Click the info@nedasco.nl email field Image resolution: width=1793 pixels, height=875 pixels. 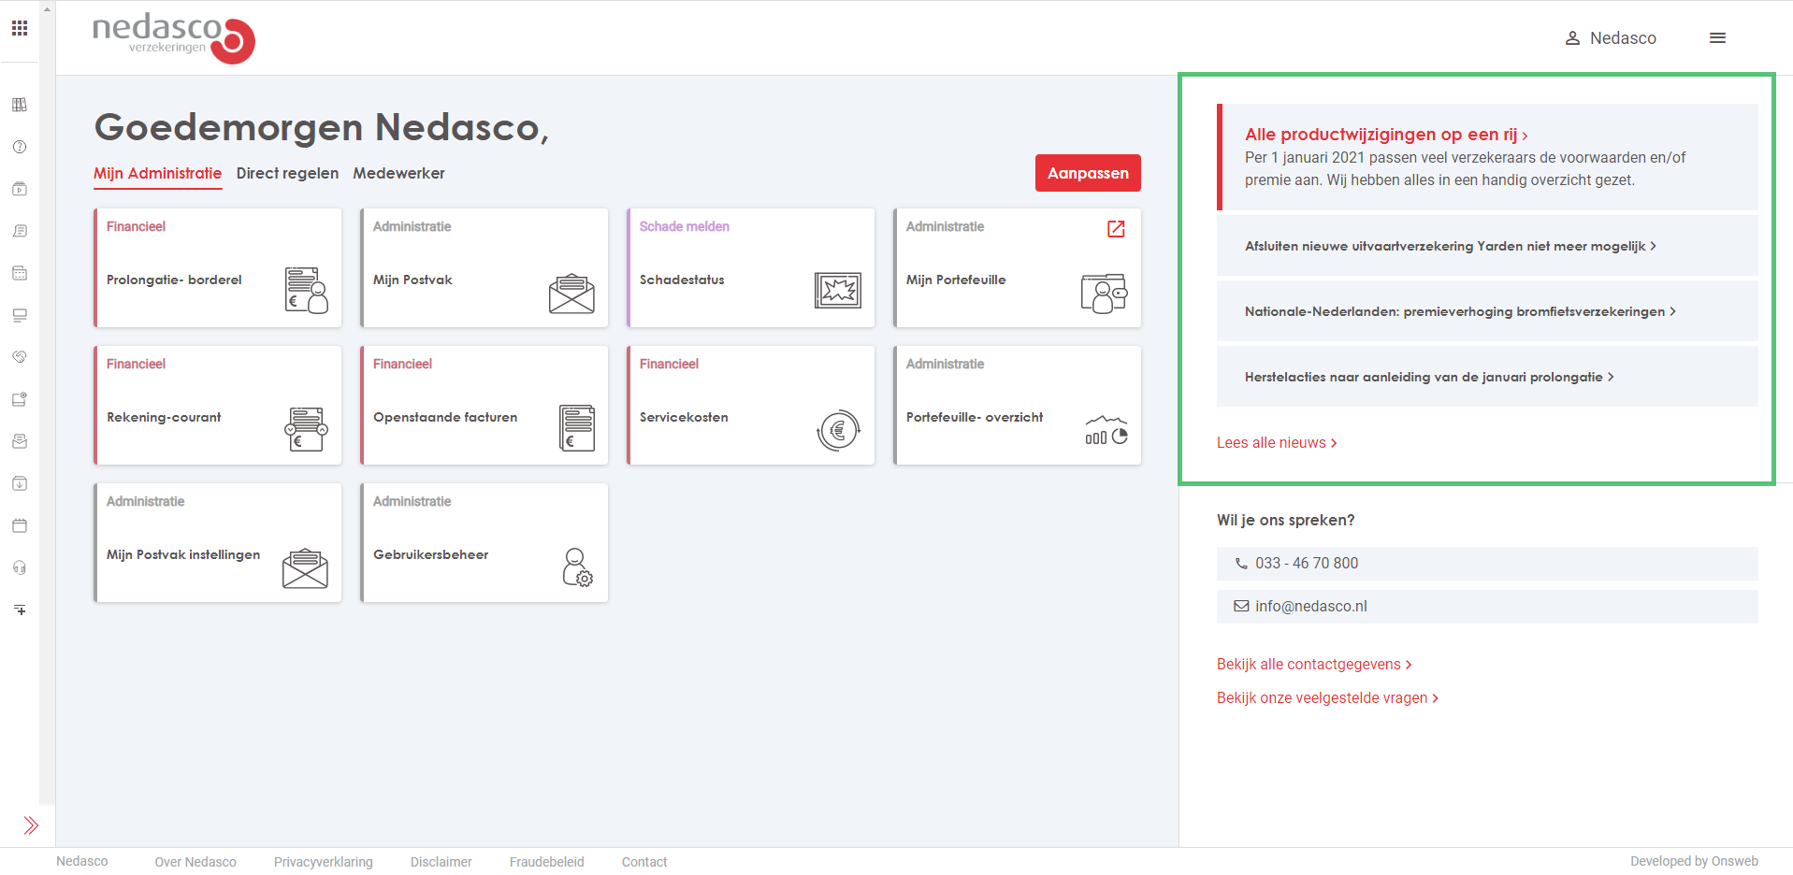pyautogui.click(x=1487, y=607)
